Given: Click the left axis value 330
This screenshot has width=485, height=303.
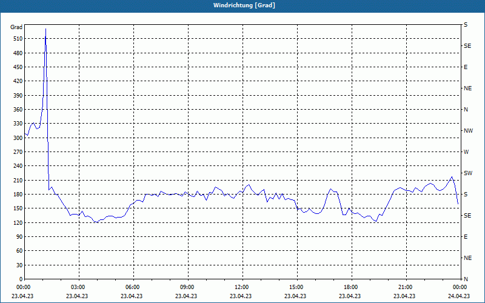Looking at the screenshot, I should point(18,124).
